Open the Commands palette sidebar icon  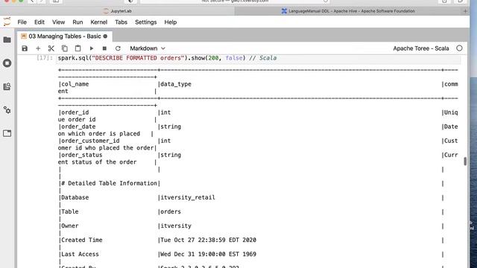point(7,86)
